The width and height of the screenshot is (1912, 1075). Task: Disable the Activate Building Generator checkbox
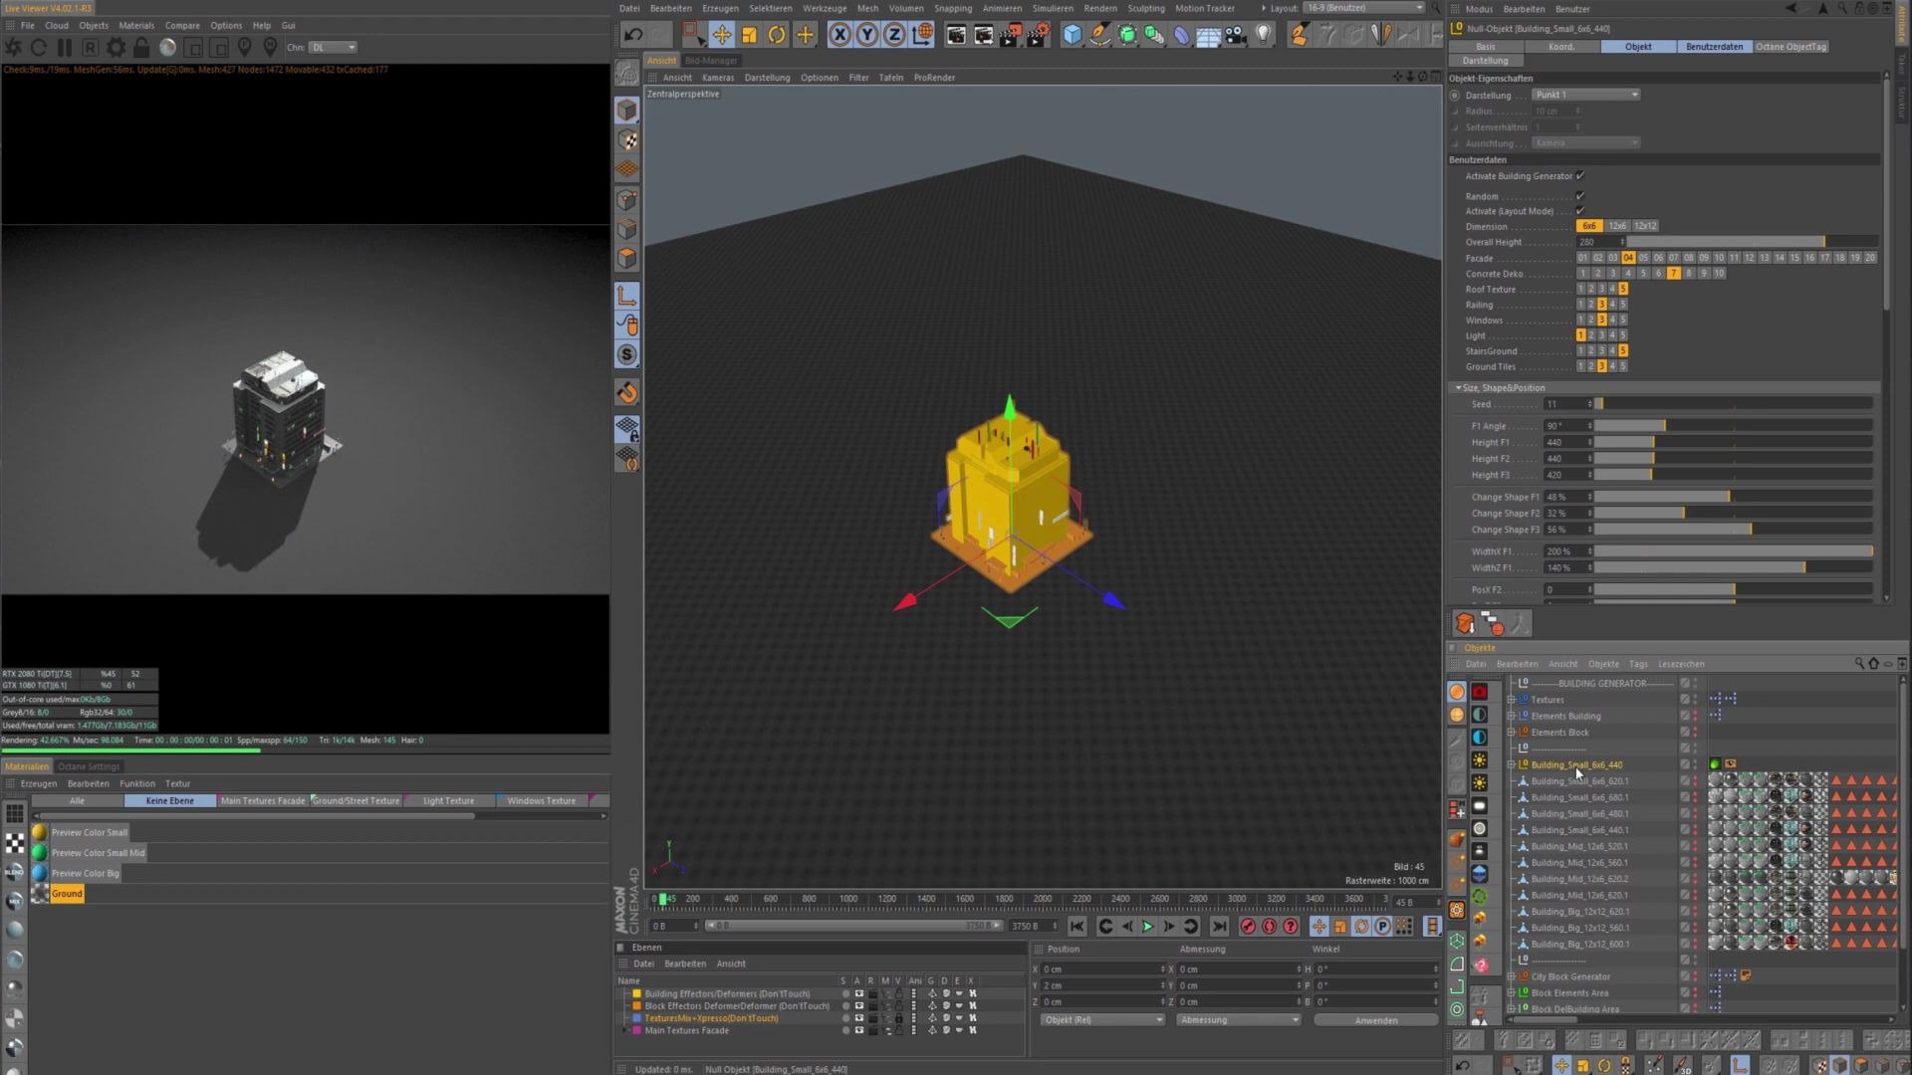click(x=1580, y=176)
